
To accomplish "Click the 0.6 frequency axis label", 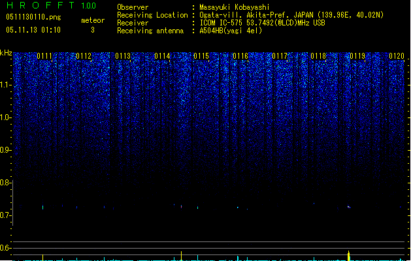I will [x=5, y=248].
